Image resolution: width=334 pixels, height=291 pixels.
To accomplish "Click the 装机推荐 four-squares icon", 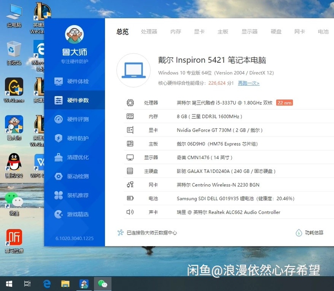I will click(59, 195).
